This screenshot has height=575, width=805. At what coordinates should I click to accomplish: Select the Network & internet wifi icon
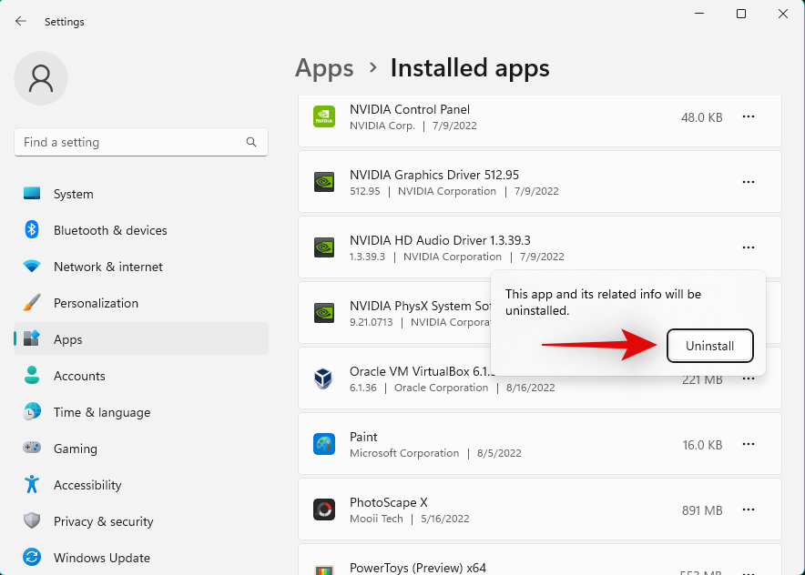coord(32,267)
